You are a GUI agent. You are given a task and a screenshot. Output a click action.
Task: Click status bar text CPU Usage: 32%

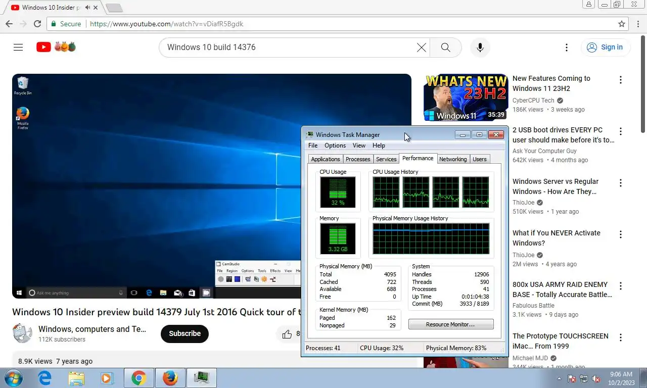[382, 348]
